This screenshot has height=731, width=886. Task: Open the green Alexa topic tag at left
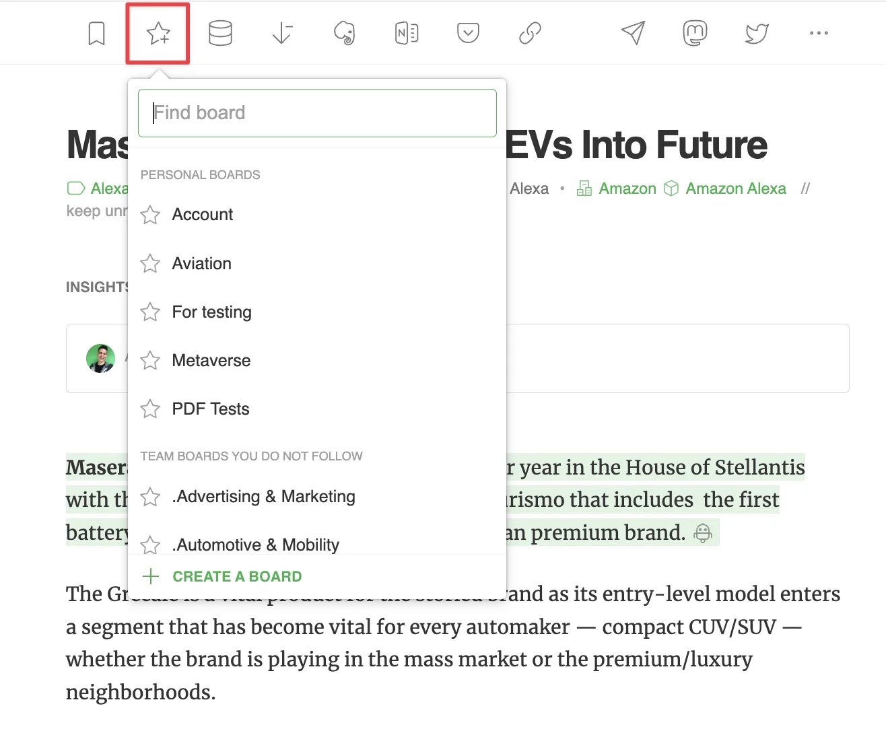(98, 188)
